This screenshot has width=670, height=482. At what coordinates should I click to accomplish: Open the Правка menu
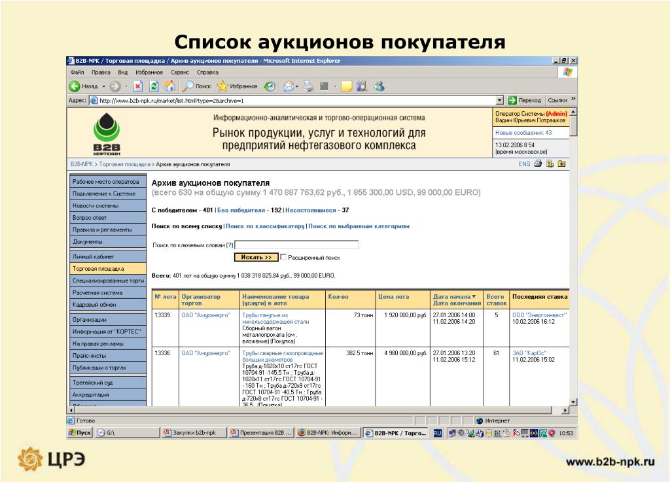point(101,73)
